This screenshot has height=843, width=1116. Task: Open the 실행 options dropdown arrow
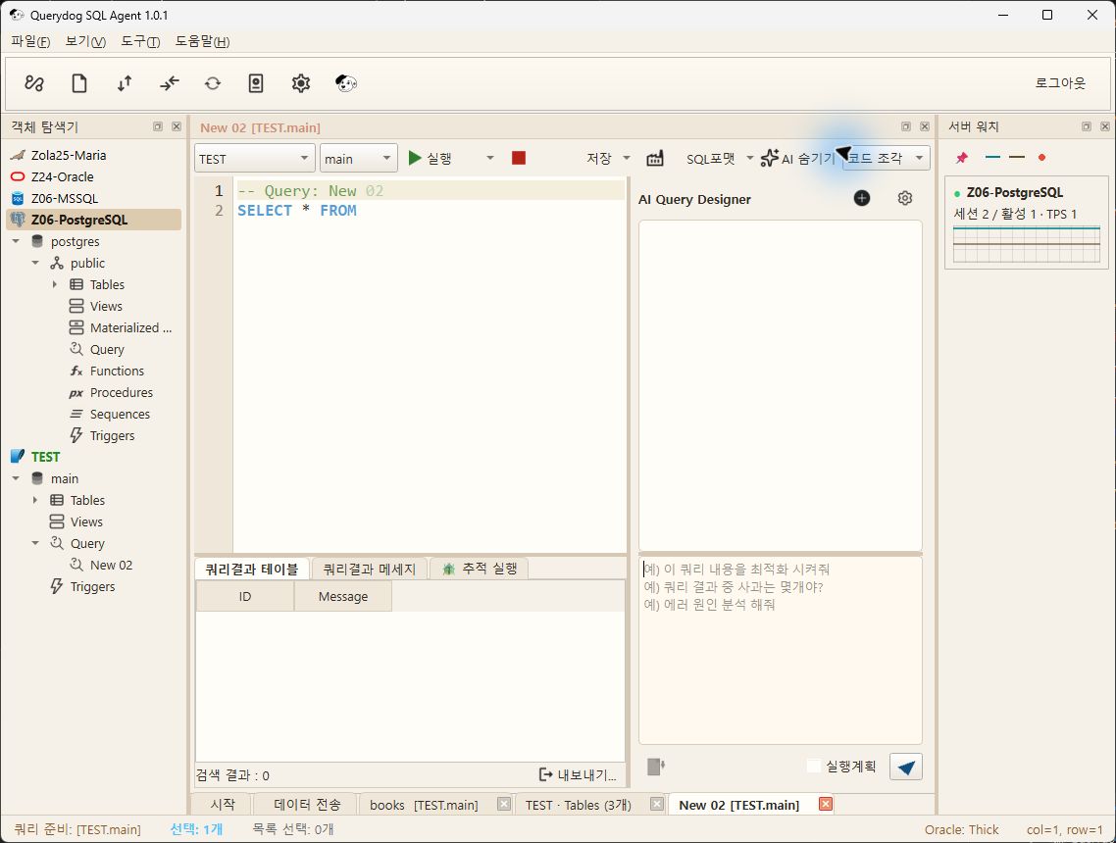(x=489, y=158)
